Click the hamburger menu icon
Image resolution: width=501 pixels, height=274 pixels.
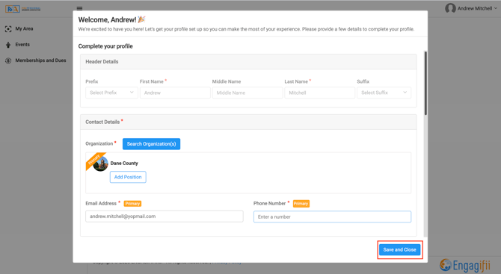[79, 8]
